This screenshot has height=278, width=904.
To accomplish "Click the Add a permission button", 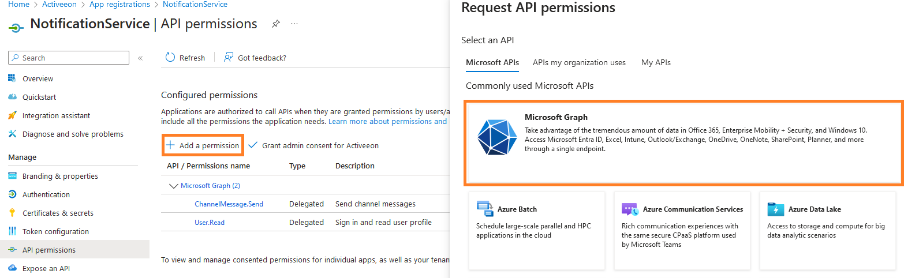I will (x=203, y=145).
